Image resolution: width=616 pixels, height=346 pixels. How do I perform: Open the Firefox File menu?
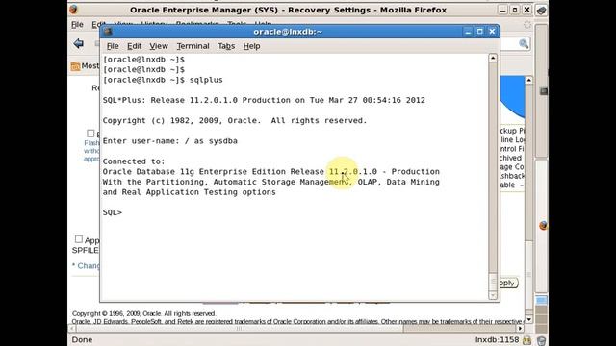pos(77,25)
